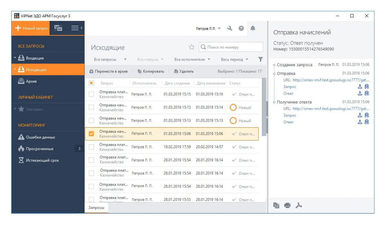Verify signature of Ответ under Получение ответа
Viewport: 386px width, 225px height.
point(367,122)
